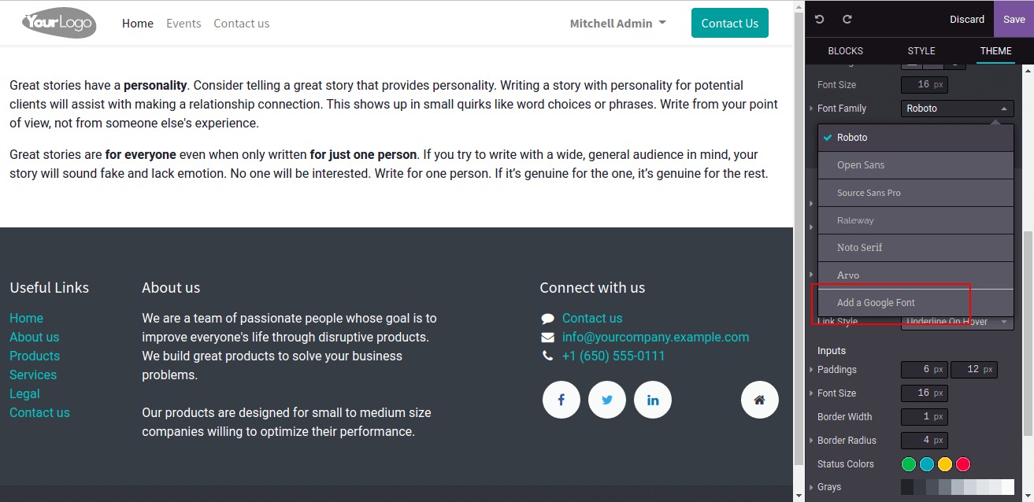Choose Open Sans from the font list
Viewport: 1034px width, 502px height.
pyautogui.click(x=915, y=165)
